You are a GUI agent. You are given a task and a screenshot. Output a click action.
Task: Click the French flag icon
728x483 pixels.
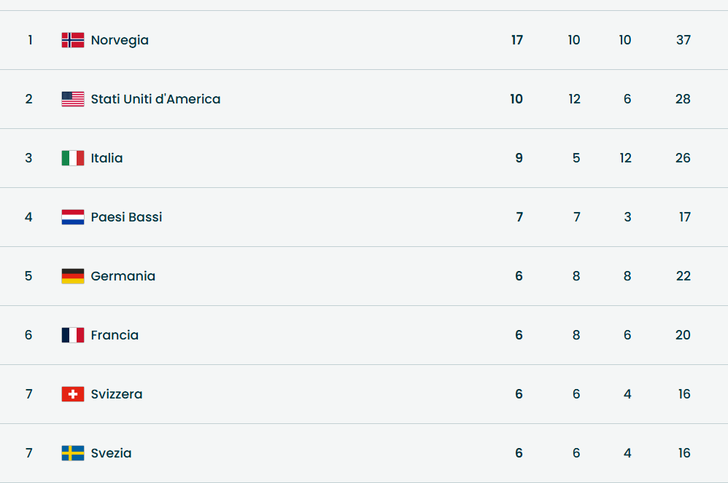(x=73, y=335)
